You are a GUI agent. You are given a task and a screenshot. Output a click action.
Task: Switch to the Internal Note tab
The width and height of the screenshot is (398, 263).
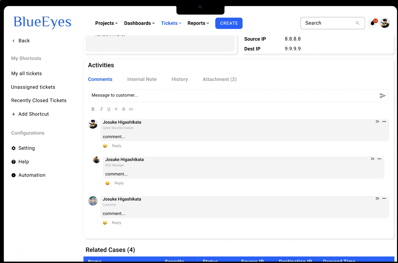[142, 79]
